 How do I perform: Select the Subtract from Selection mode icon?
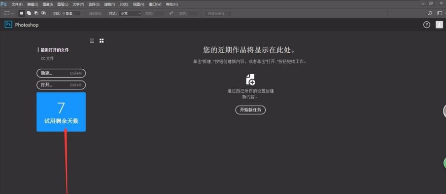click(36, 13)
